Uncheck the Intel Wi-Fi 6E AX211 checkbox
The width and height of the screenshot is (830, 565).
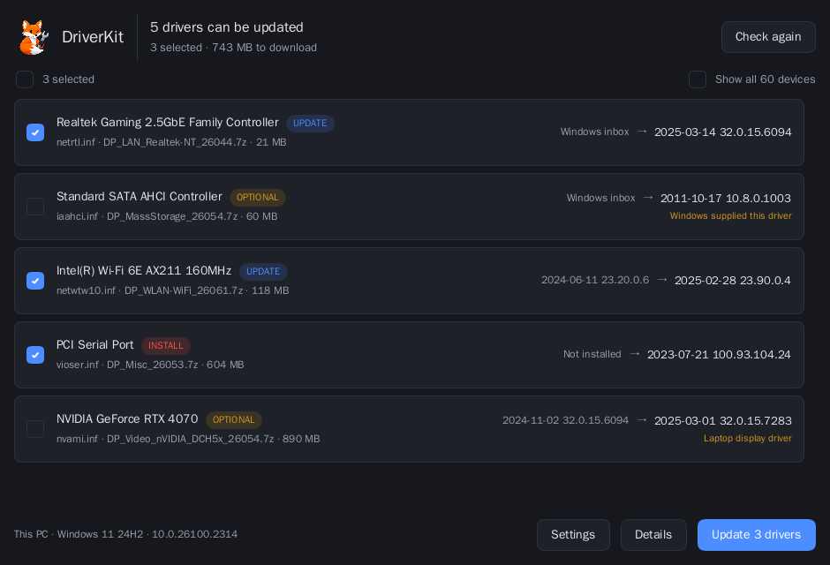[x=35, y=281]
